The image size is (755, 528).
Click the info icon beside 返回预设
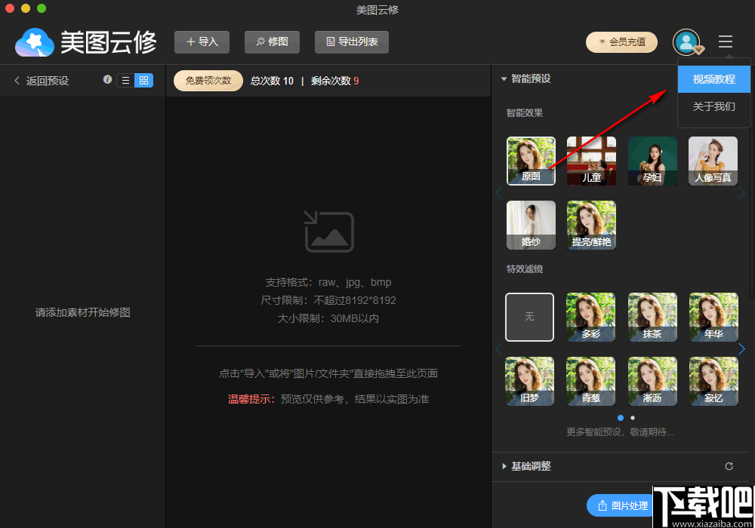(x=107, y=79)
